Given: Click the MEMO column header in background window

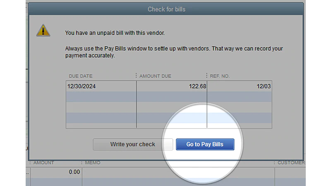Looking at the screenshot, I should click(x=93, y=162).
